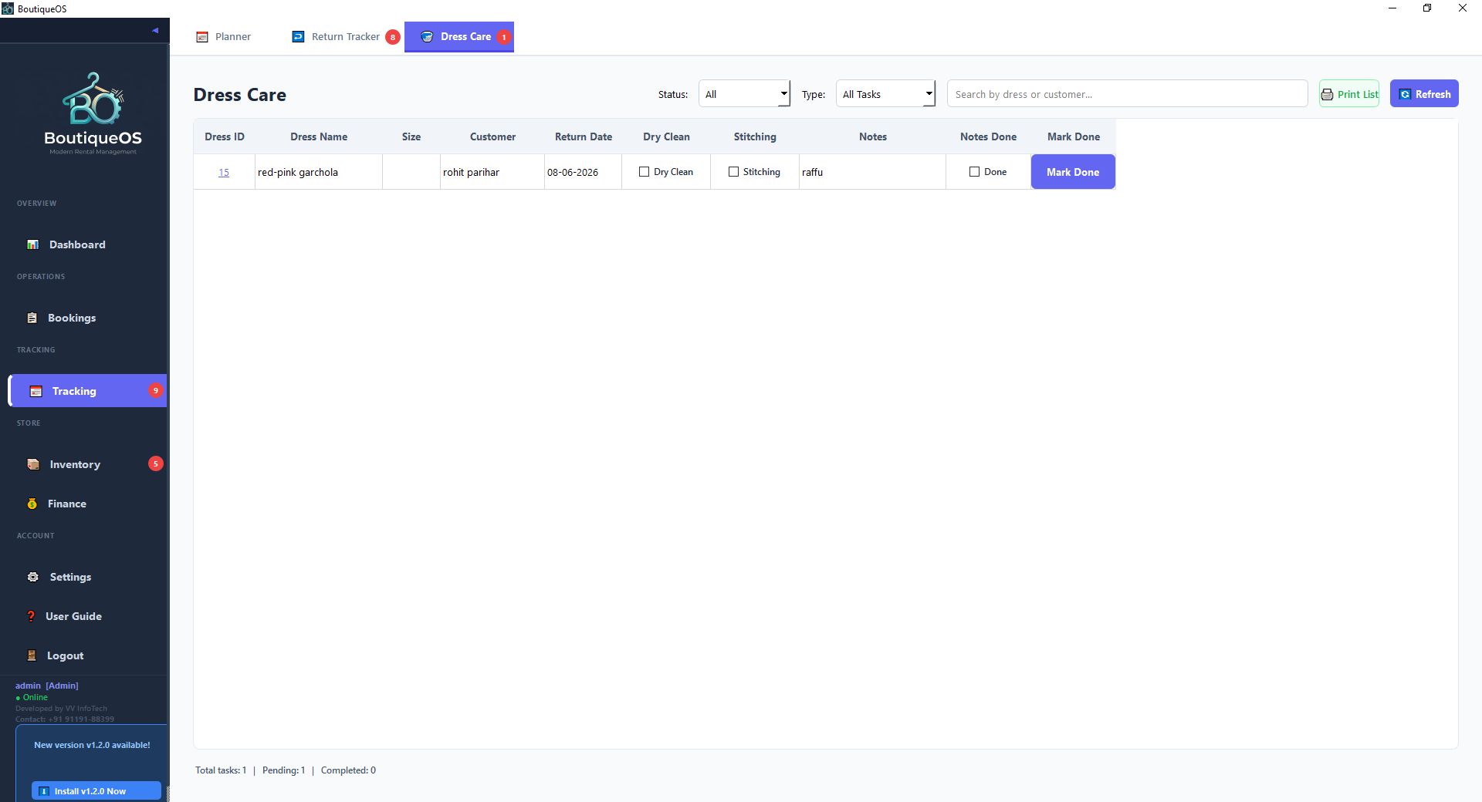
Task: Open the Status dropdown showing All
Action: [x=744, y=94]
